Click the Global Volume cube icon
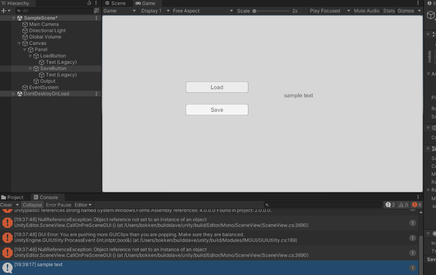The image size is (436, 275). point(25,37)
